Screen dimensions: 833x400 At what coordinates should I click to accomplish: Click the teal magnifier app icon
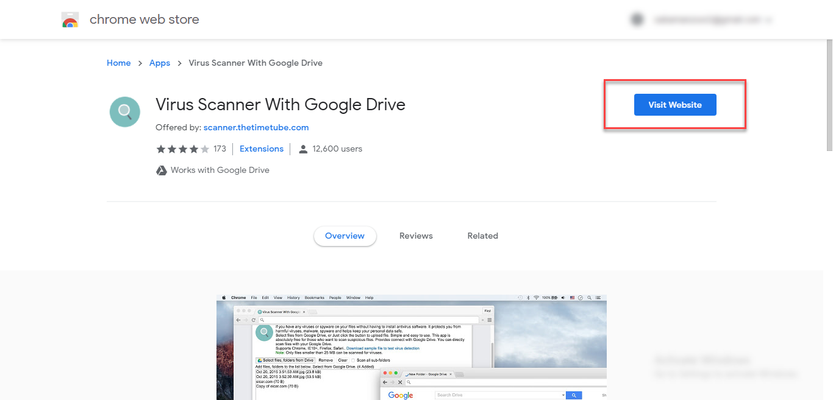tap(125, 111)
